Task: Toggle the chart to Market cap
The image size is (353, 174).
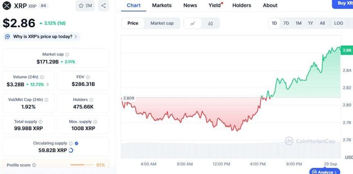Action: click(162, 23)
